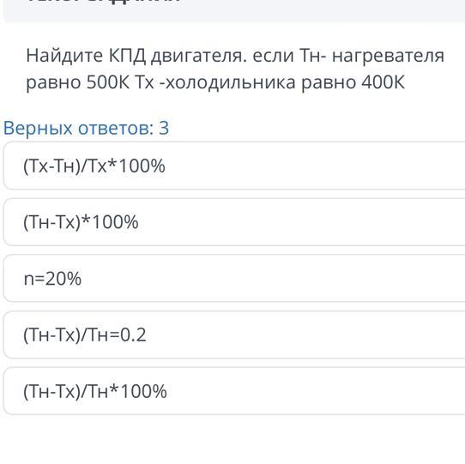Select answer (Тх-Тн)/Тх*100%
465x464 pixels.
234,166
